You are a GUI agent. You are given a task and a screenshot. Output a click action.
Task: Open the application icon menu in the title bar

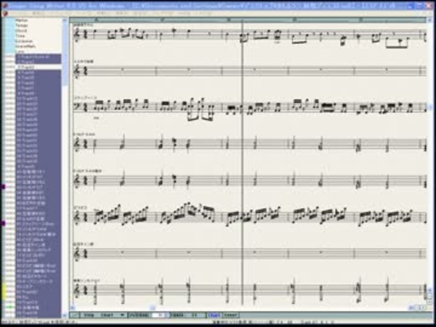[5, 5]
